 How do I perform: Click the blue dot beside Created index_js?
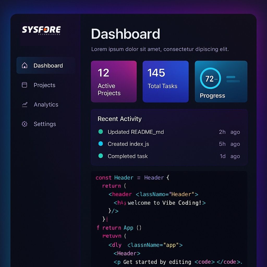tap(101, 144)
